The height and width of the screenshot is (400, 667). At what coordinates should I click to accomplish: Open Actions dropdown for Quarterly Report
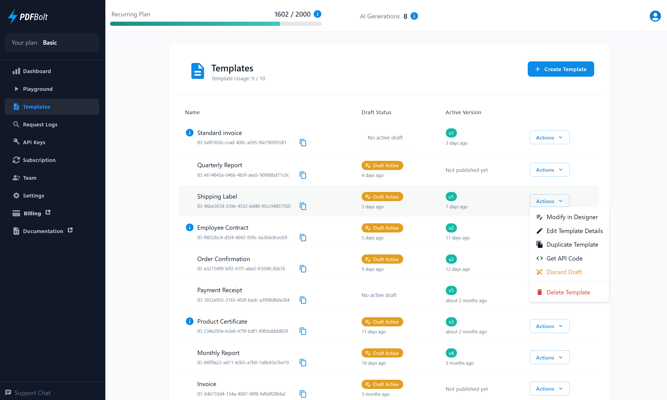[549, 169]
